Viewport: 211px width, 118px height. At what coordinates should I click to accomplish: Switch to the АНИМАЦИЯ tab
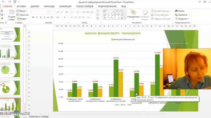coord(65,6)
